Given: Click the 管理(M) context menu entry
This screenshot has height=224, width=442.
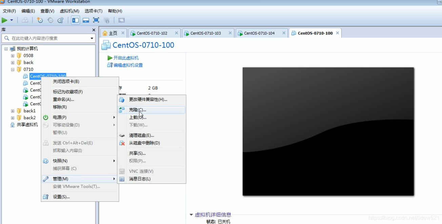Looking at the screenshot, I should tap(80, 179).
